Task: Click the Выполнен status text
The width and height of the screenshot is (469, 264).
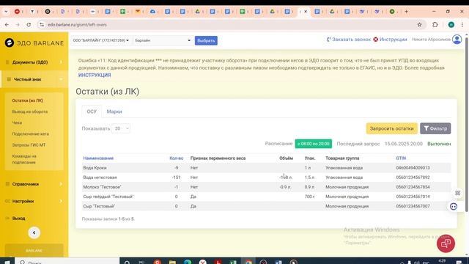Action: (439, 144)
